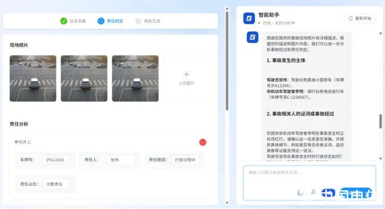Click the 智能助手 header logo icon

click(x=249, y=18)
